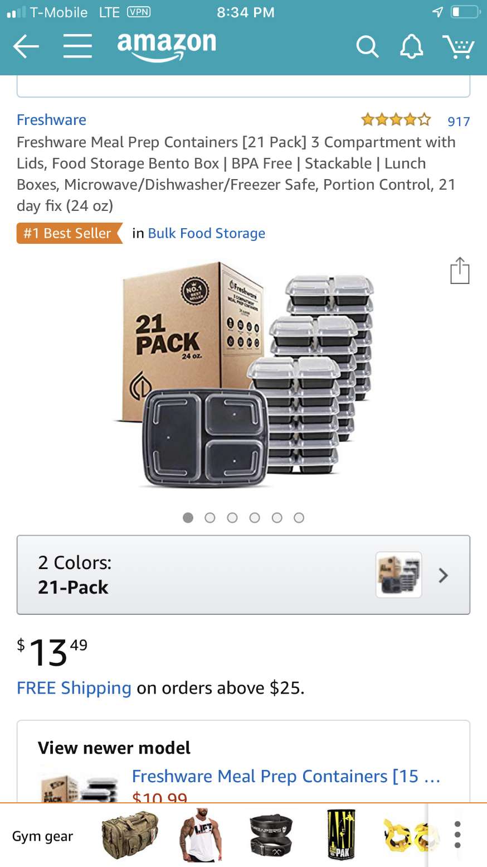View the 917 customer reviews

459,121
